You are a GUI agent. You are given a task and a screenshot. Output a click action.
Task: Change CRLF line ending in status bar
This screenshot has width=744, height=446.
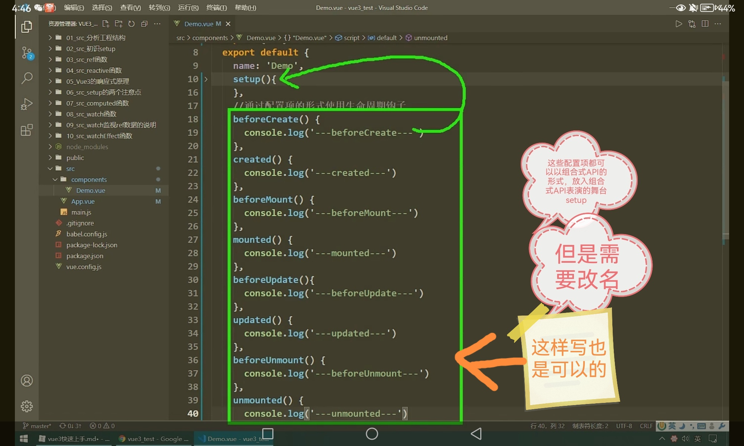646,426
